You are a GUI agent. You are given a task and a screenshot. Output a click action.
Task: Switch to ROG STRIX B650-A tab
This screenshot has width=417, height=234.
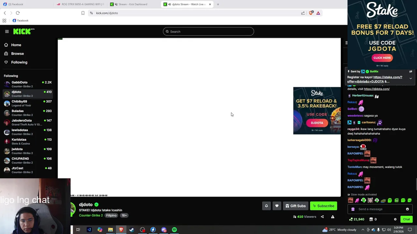80,4
